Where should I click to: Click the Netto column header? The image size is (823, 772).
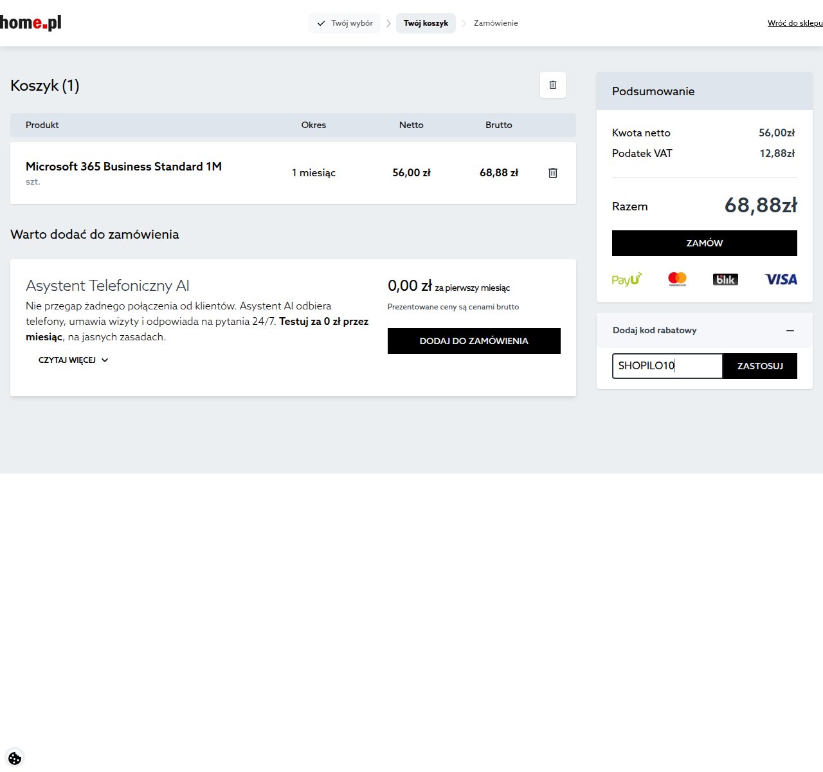pos(411,125)
